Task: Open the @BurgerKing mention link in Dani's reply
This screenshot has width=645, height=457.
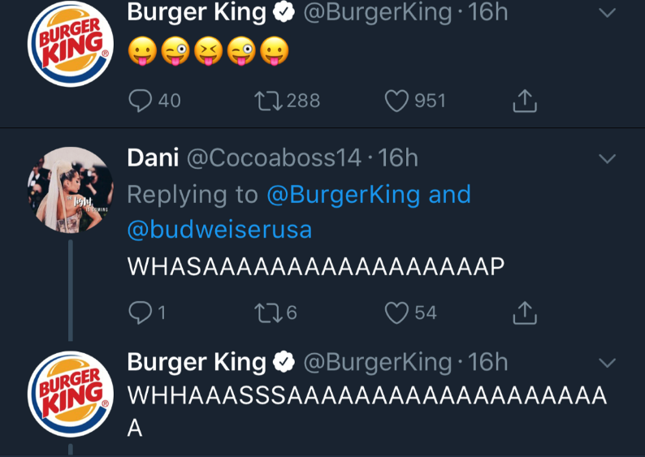Action: click(344, 195)
